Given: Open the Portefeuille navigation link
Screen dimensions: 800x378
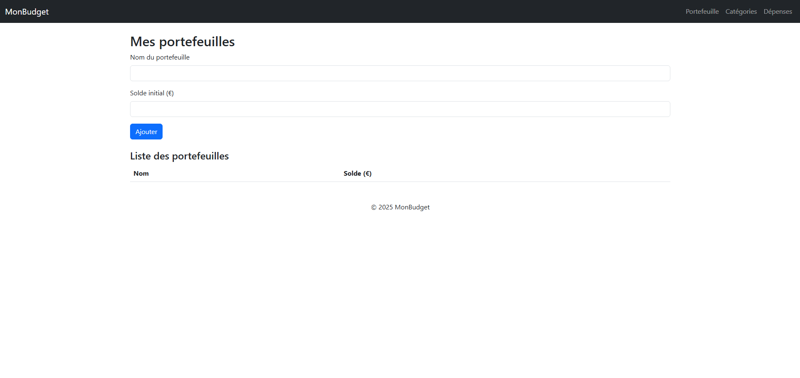Looking at the screenshot, I should pos(702,12).
